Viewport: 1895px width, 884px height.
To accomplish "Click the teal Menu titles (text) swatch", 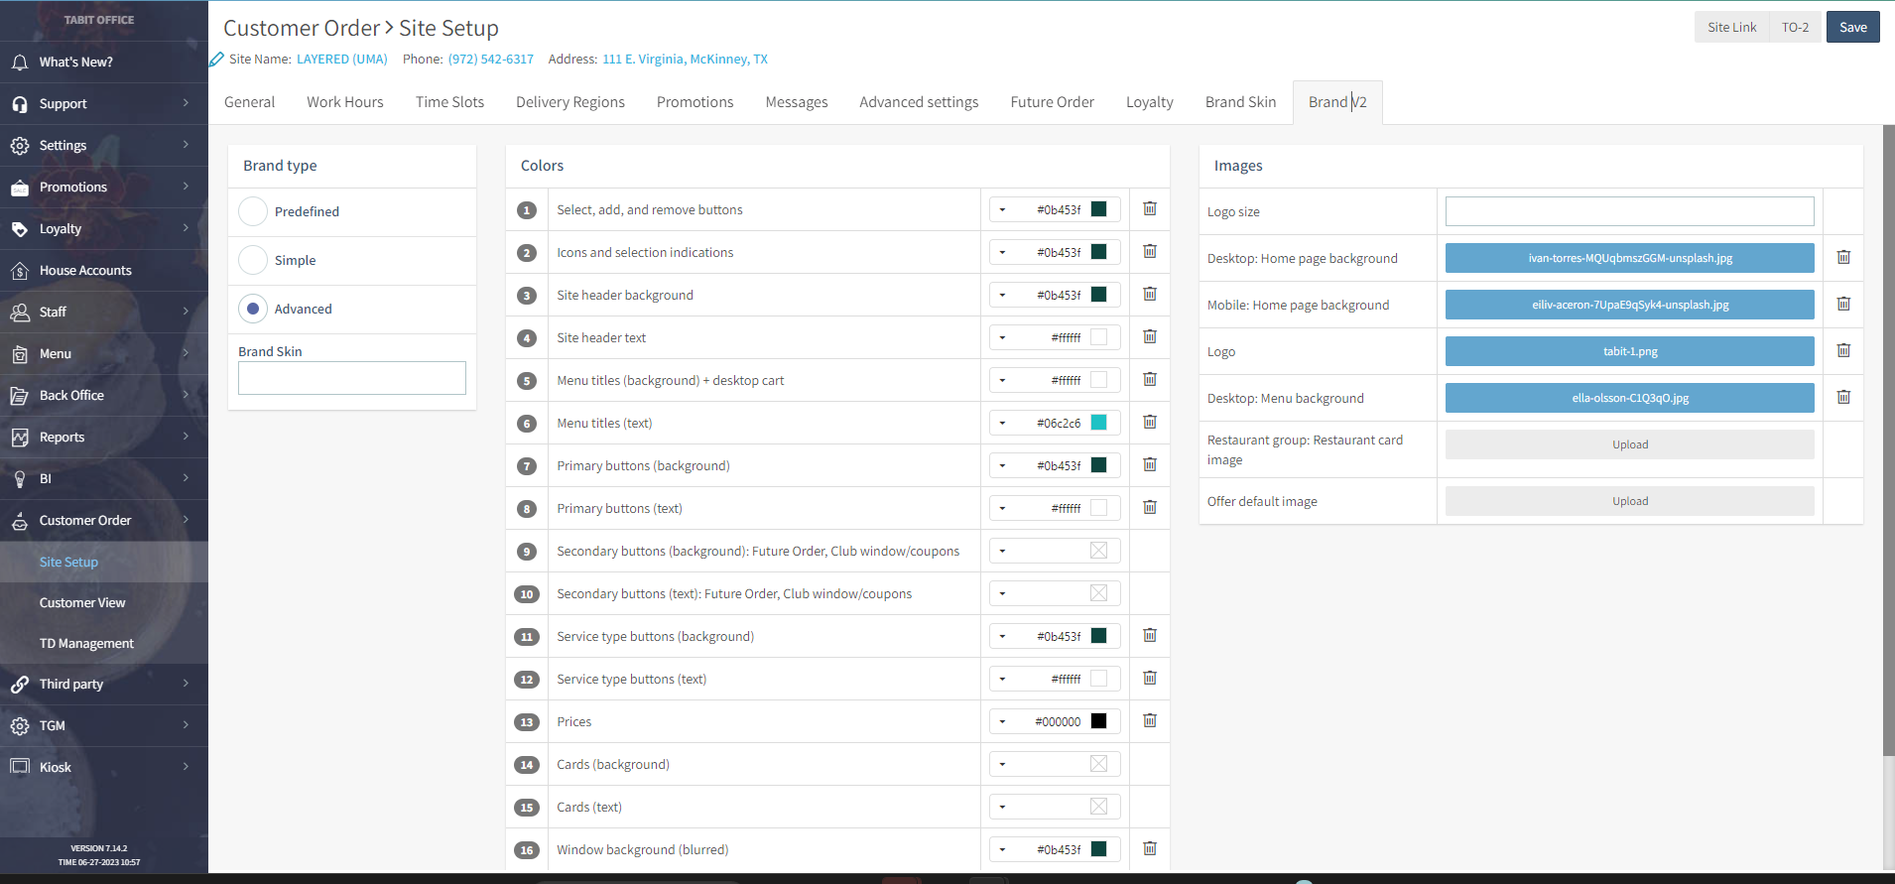I will click(x=1098, y=423).
